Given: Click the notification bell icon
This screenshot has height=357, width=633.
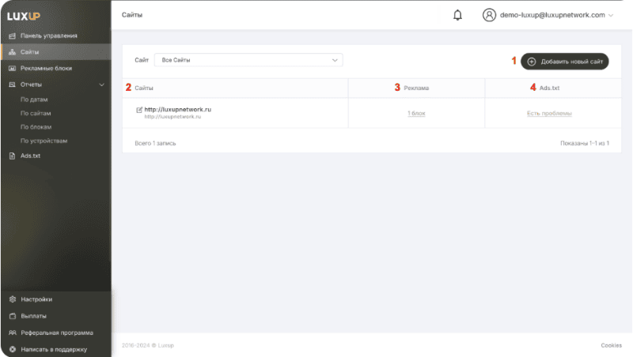Looking at the screenshot, I should pyautogui.click(x=457, y=15).
